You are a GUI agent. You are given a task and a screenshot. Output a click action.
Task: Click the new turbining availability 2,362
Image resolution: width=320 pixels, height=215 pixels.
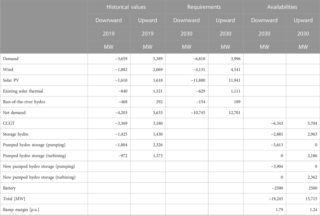(x=312, y=178)
